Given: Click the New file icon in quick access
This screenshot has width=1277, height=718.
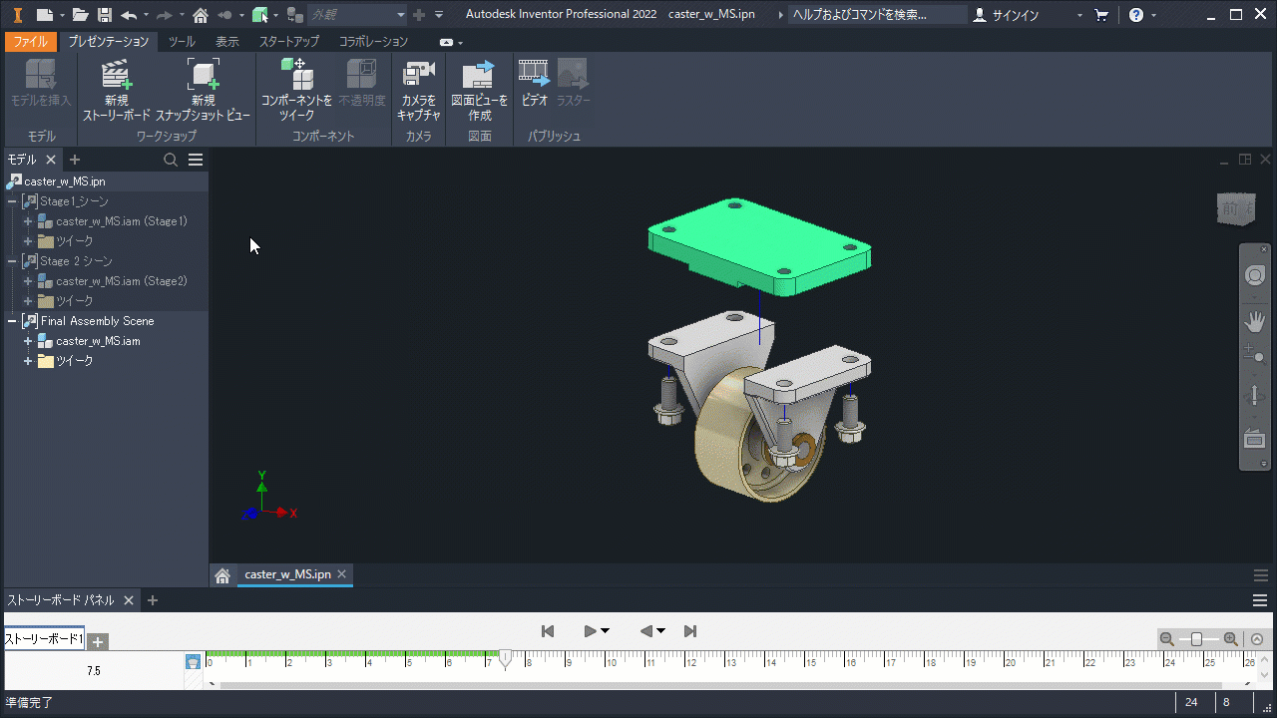Looking at the screenshot, I should pyautogui.click(x=44, y=15).
